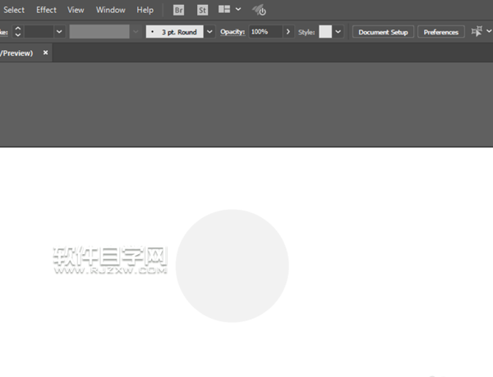Image resolution: width=493 pixels, height=377 pixels.
Task: Click the GPU performance rocket icon
Action: [x=259, y=10]
